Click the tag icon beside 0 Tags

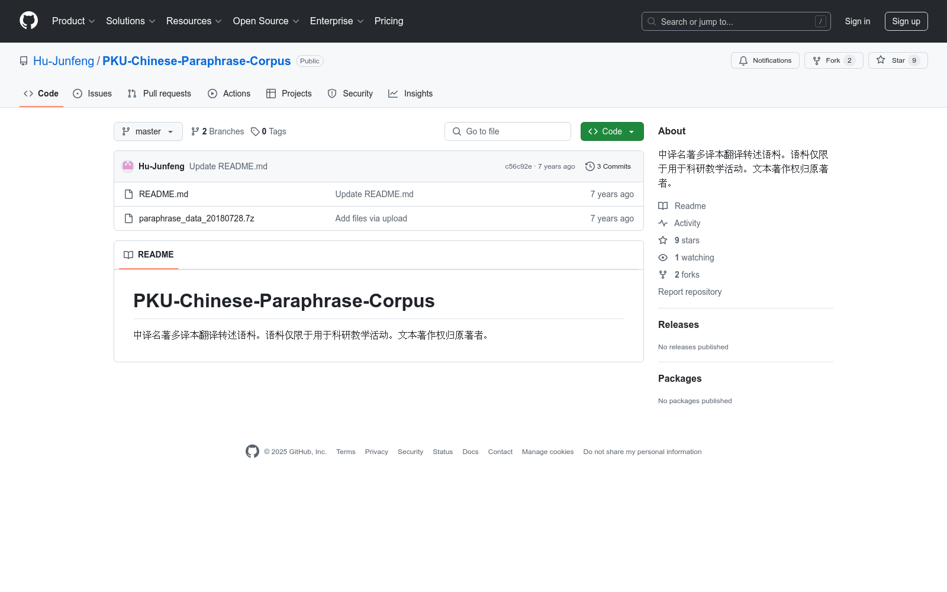tap(255, 131)
